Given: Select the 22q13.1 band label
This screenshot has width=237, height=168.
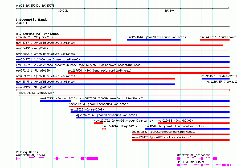Looking at the screenshot, I should [x=22, y=23].
